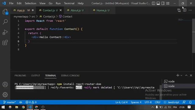
Task: Create a new terminal with plus icon
Action: [178, 75]
